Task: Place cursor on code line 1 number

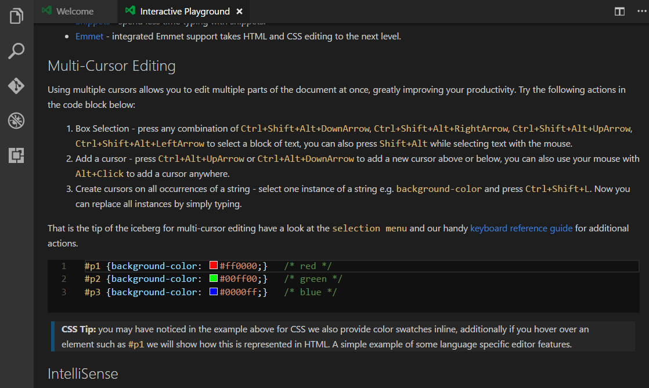Action: click(64, 266)
